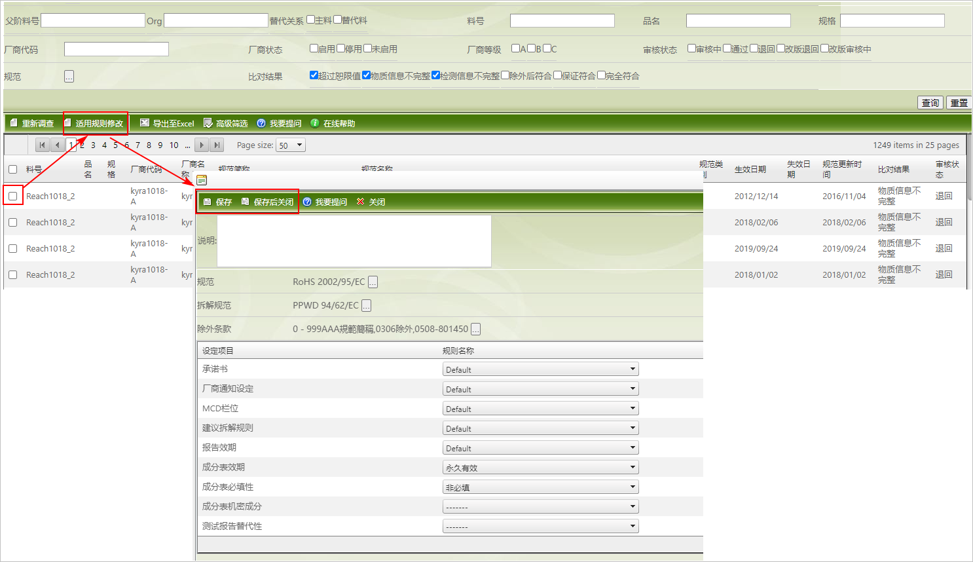Jump to last page of the pager
Screen dimensions: 973x562
pyautogui.click(x=217, y=145)
